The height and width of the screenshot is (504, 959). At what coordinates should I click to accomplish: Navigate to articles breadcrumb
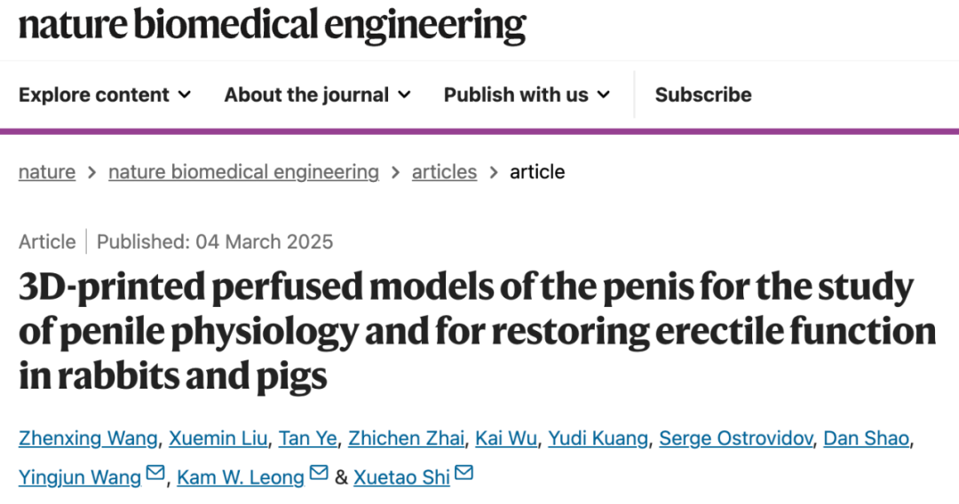444,171
